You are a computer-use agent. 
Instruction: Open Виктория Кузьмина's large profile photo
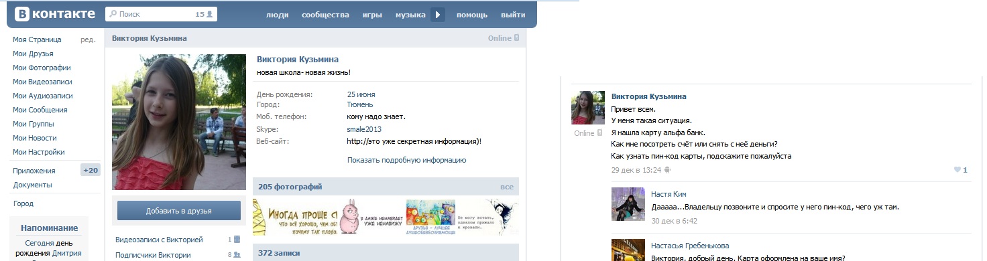179,122
